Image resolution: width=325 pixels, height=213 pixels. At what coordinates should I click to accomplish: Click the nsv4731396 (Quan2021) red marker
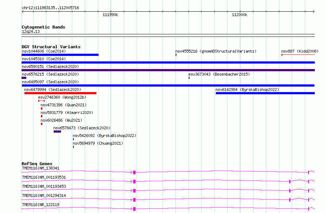click(42, 109)
